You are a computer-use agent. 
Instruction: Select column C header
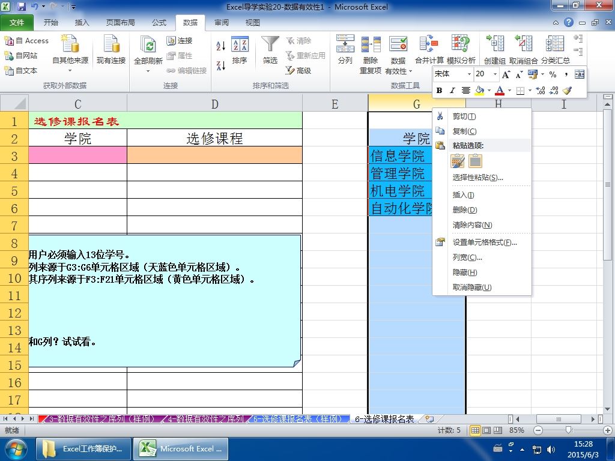[x=77, y=103]
